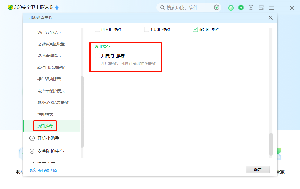Expand the 安全防护中心 section
Image resolution: width=300 pixels, height=189 pixels.
click(51, 151)
